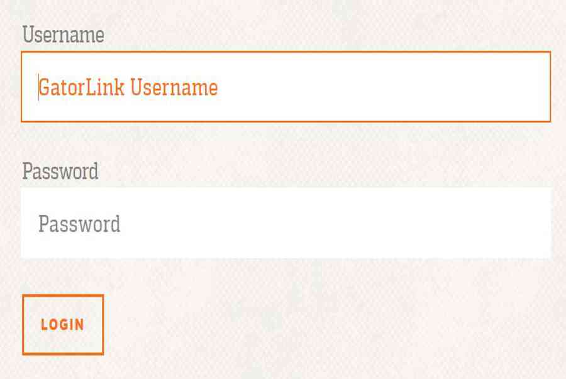566x379 pixels.
Task: Select the Password input field
Action: tap(286, 223)
